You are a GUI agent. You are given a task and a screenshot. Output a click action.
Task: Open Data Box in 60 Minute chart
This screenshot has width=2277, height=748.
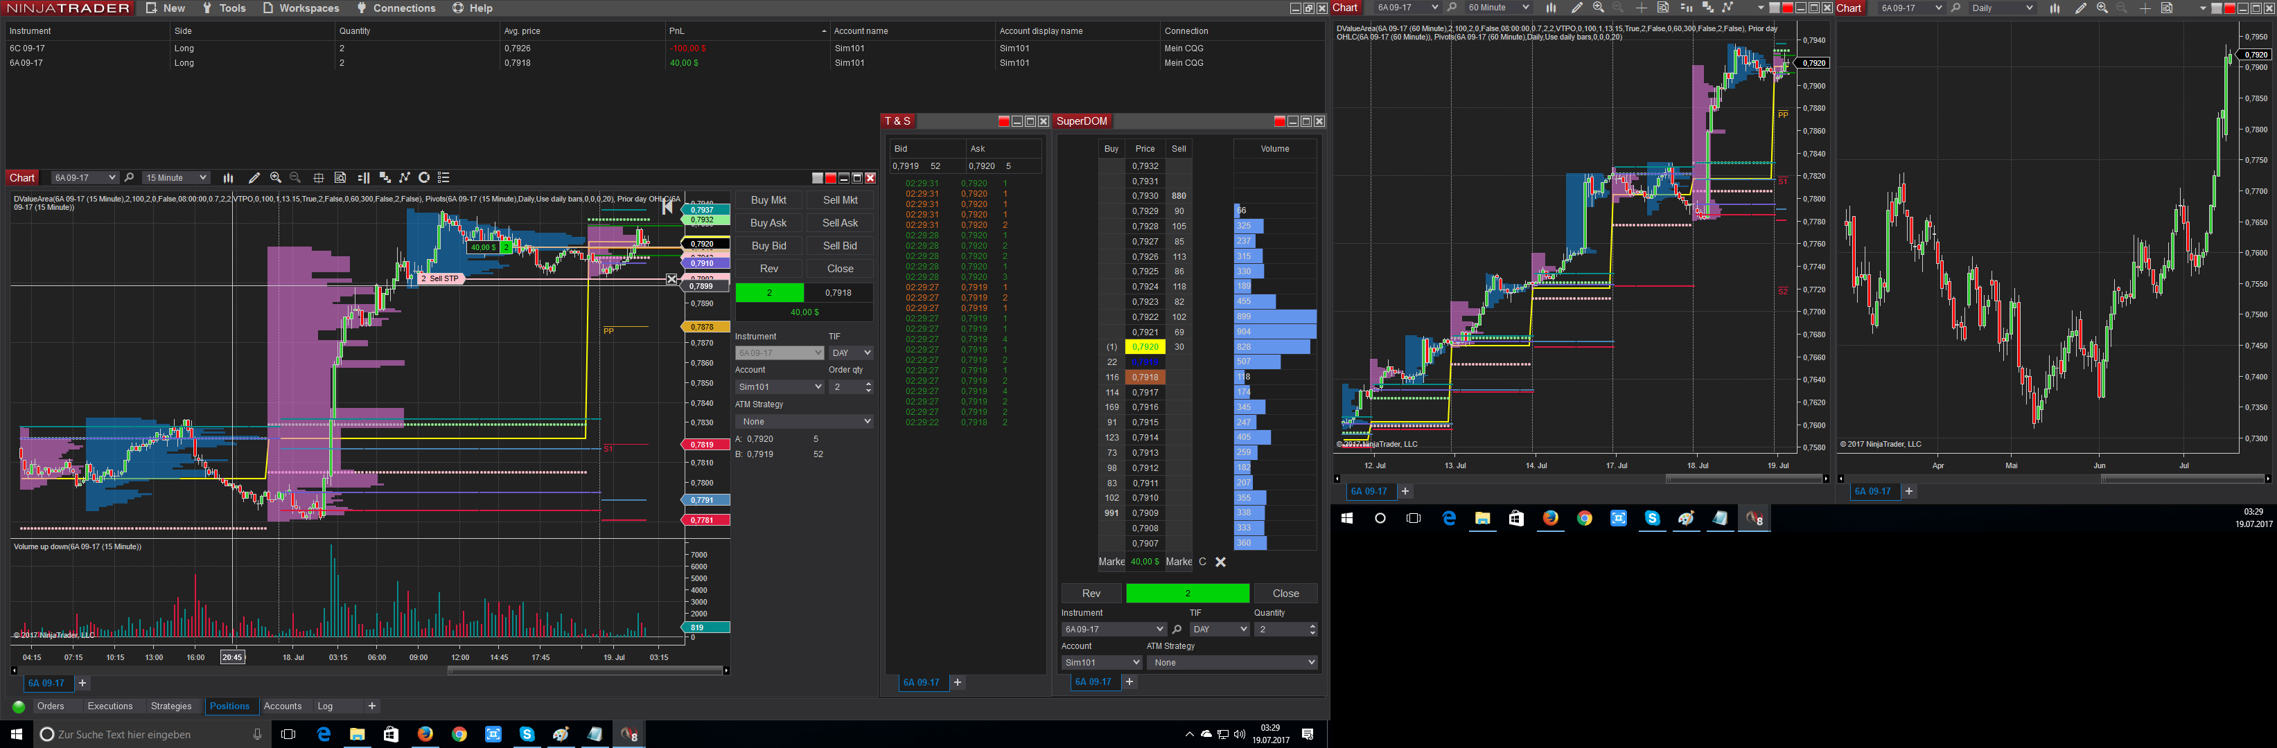point(1662,8)
